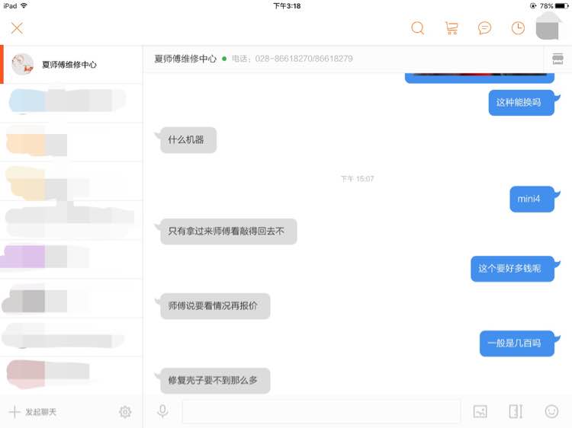
Task: Tap the 发起聊天 start chat button
Action: 33,412
